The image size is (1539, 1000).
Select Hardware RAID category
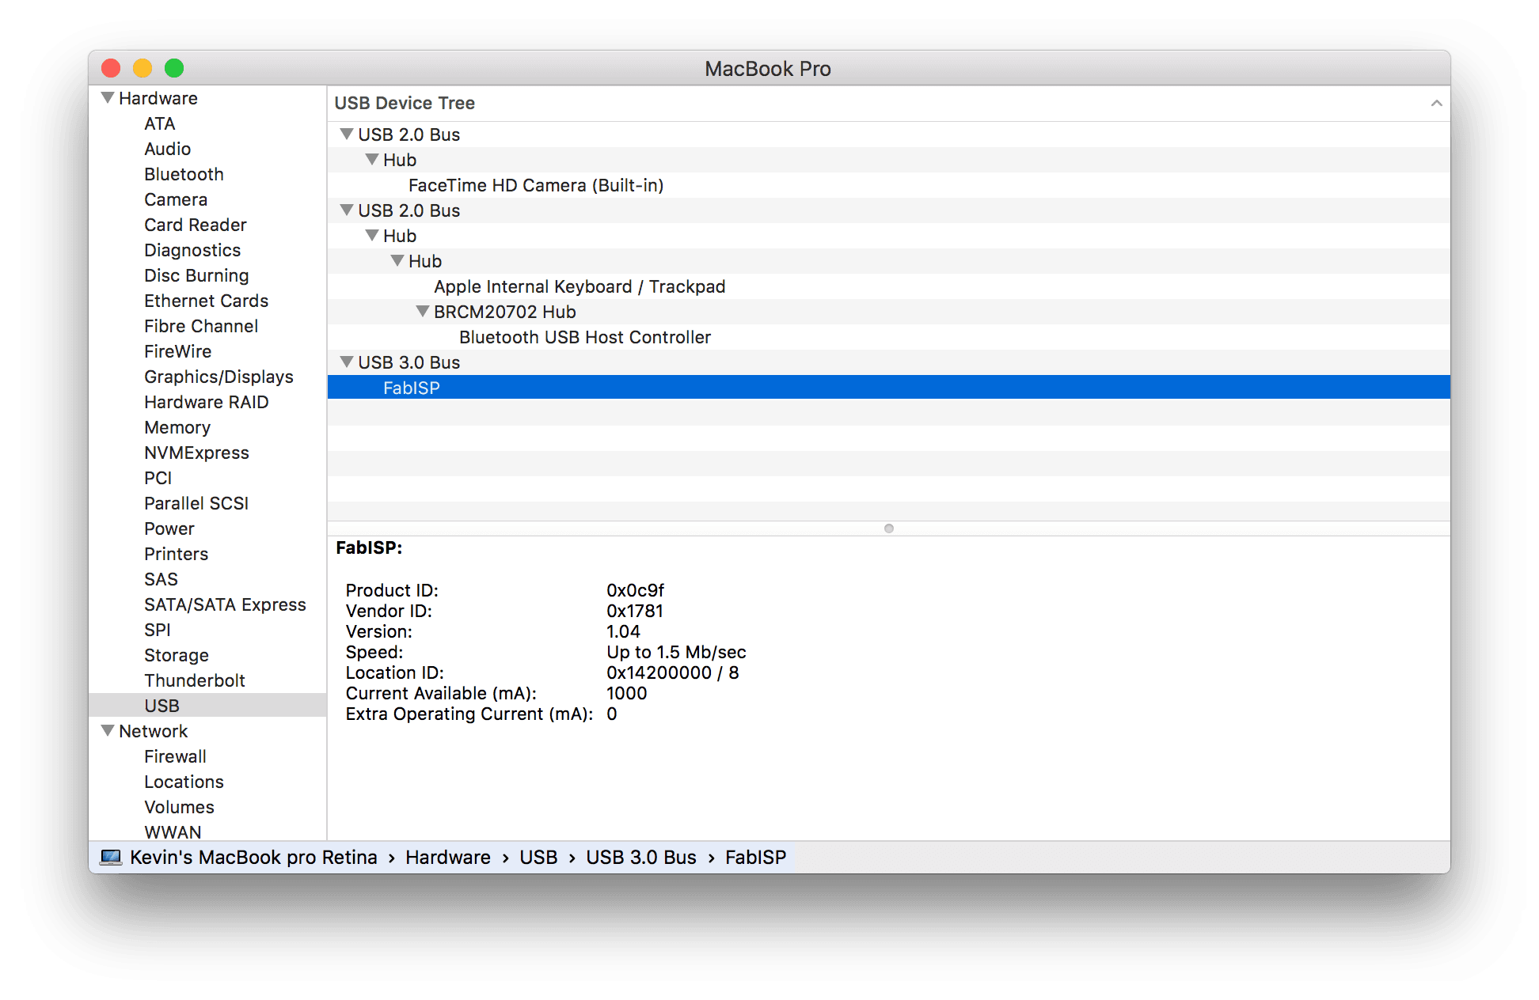coord(207,402)
